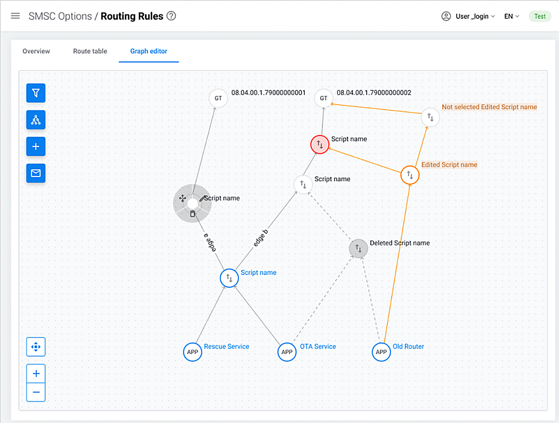The height and width of the screenshot is (423, 559).
Task: Click the trash delete icon in radial menu
Action: (193, 214)
